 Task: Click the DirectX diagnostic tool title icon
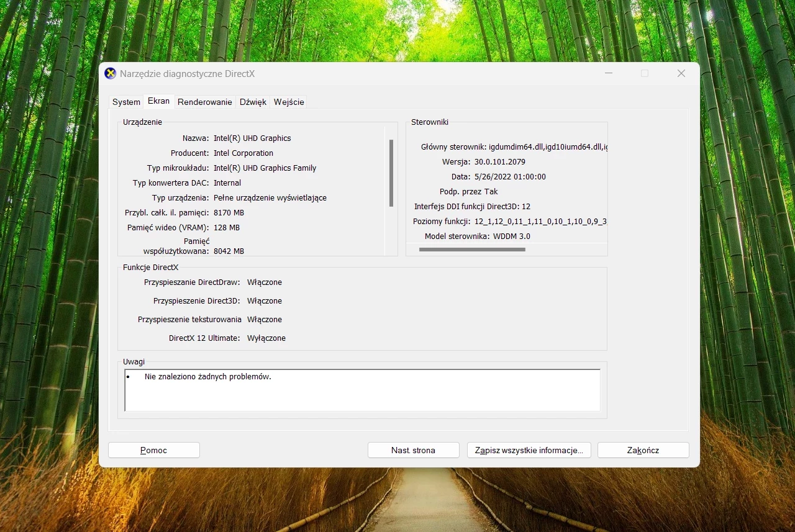point(110,74)
